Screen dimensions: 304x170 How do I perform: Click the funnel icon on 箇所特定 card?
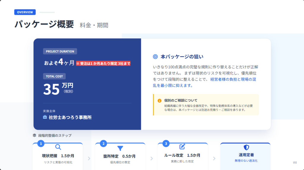tap(120, 148)
